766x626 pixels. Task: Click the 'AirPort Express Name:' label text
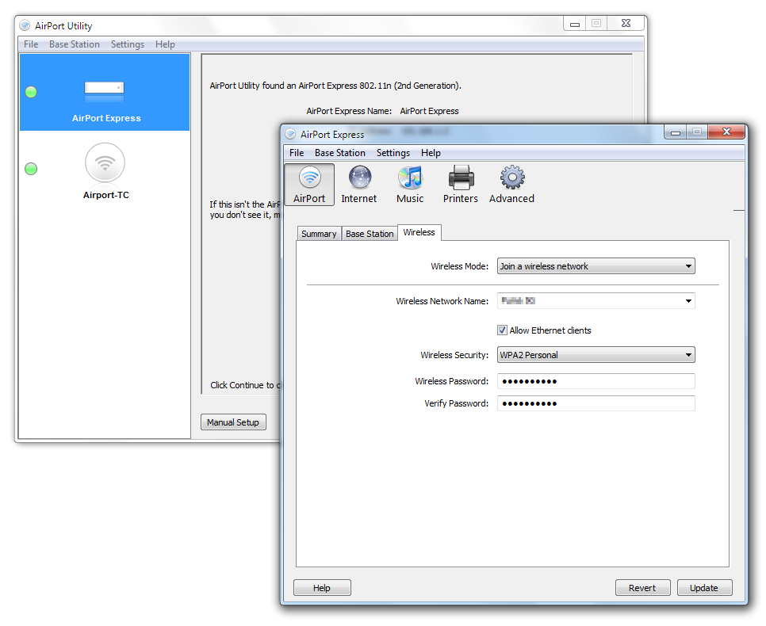(x=349, y=111)
